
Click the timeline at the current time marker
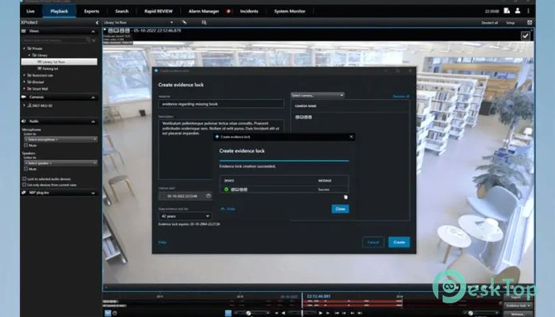point(302,304)
